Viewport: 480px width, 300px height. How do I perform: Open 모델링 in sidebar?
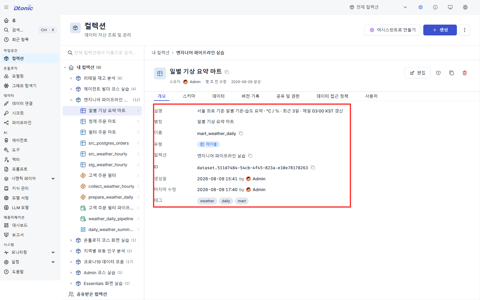(30, 76)
